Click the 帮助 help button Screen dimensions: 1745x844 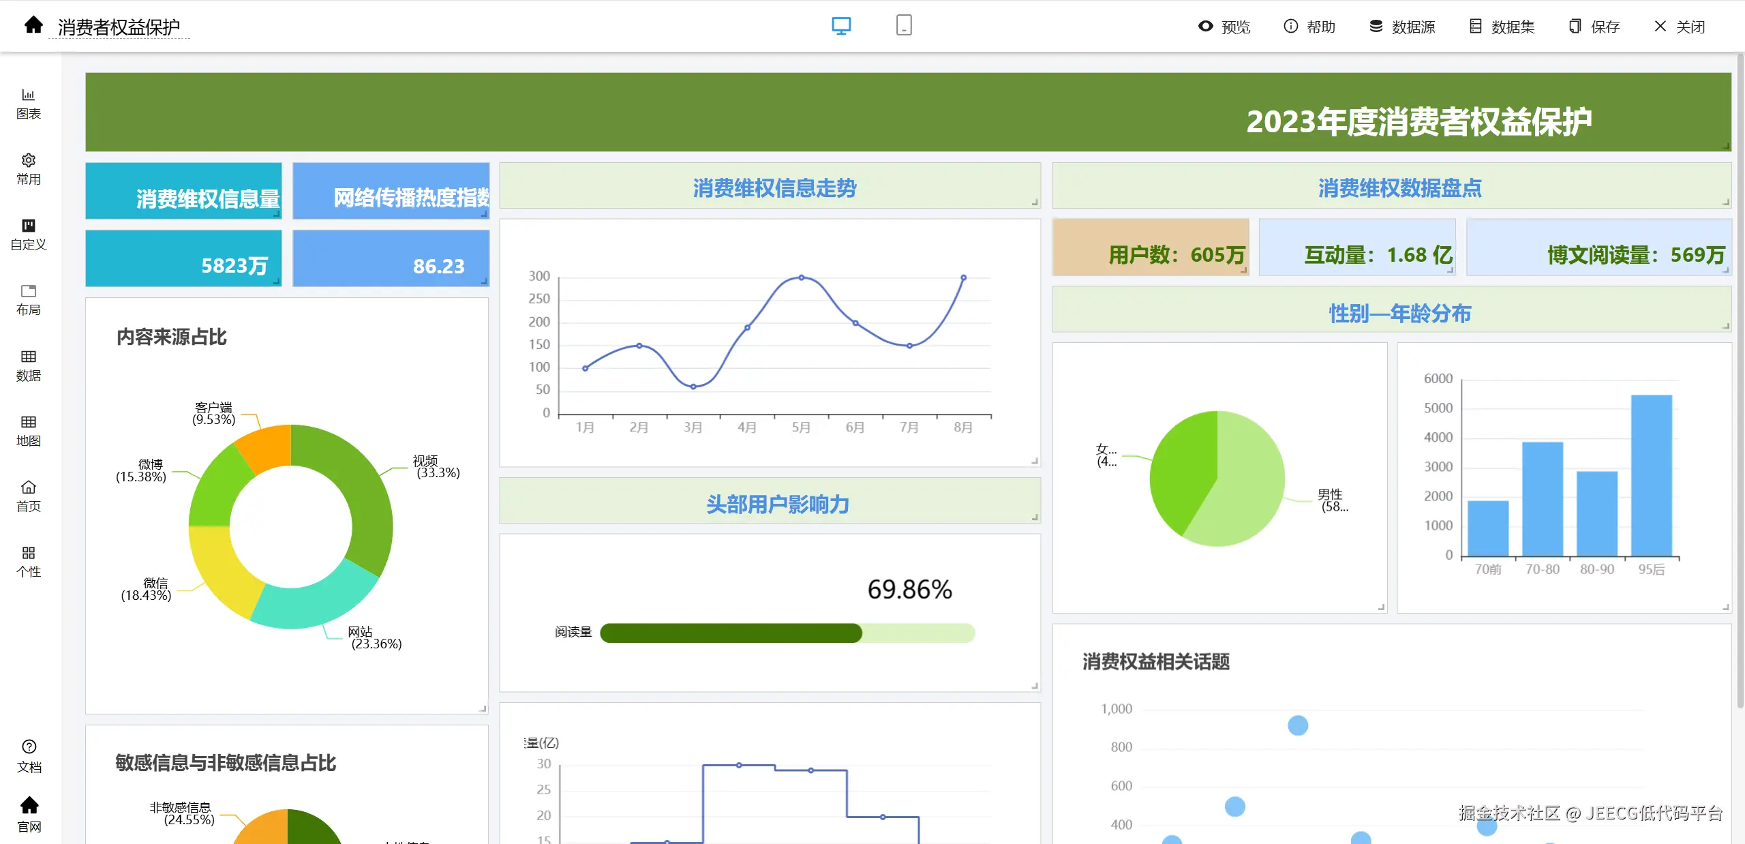(x=1309, y=27)
